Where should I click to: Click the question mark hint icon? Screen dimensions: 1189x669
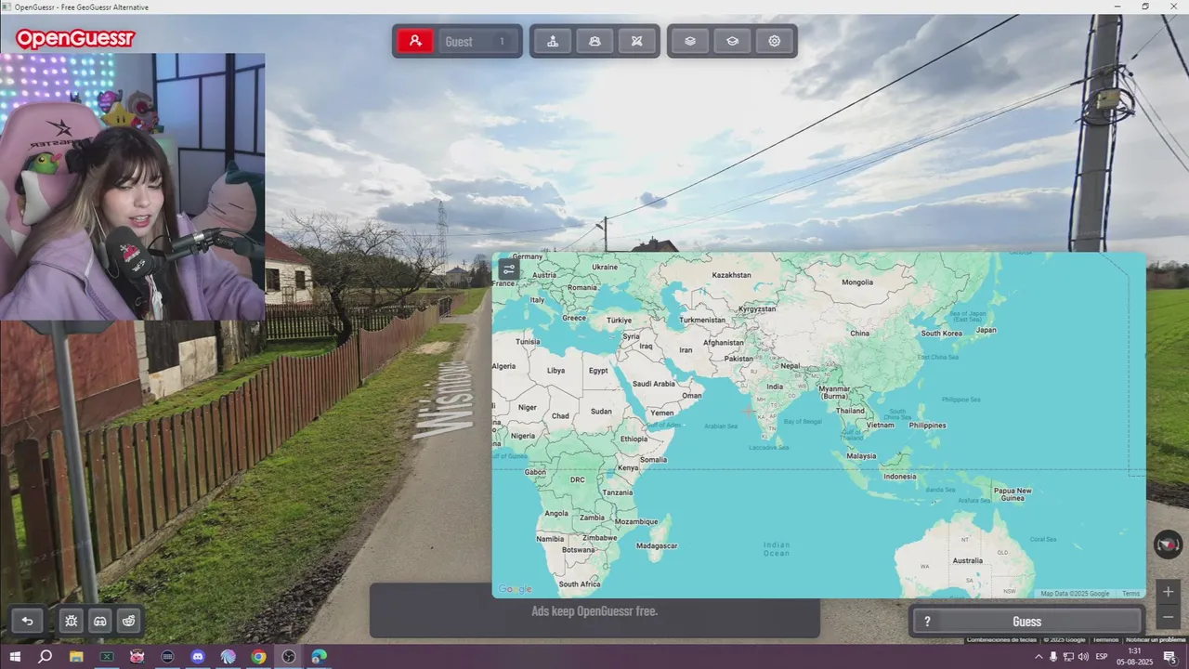927,622
